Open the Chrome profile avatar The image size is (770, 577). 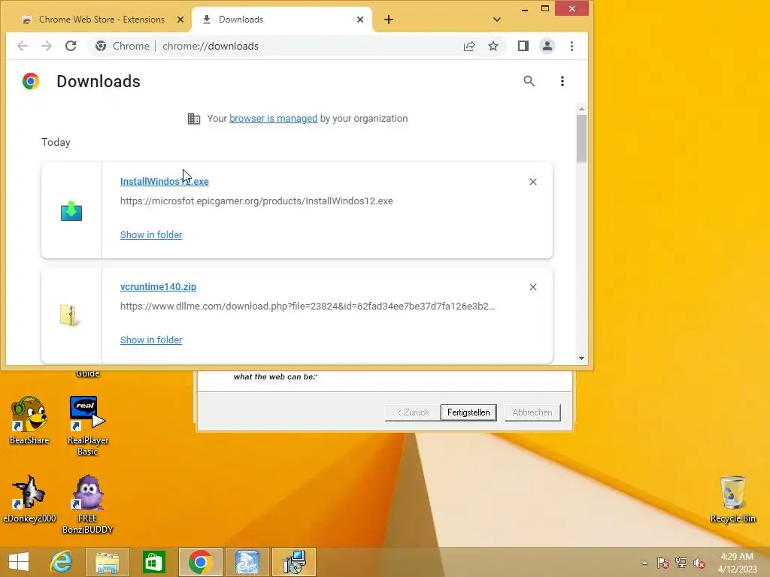pyautogui.click(x=547, y=46)
